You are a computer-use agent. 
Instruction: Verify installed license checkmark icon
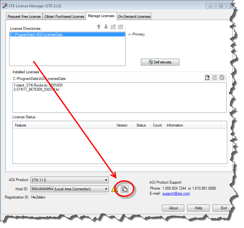point(222,77)
